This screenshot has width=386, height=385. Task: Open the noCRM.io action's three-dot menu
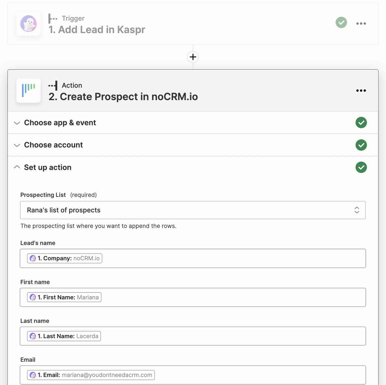pos(361,91)
